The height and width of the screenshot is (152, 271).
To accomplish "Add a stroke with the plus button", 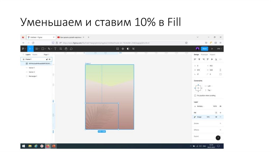I will point(220,123).
